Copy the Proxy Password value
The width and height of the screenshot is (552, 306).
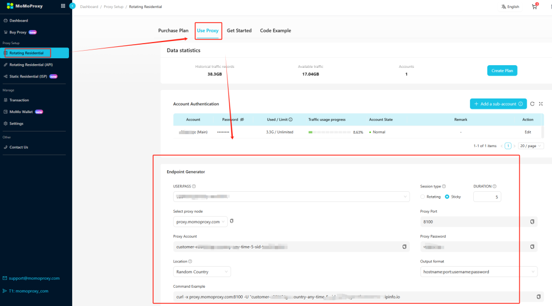coord(532,247)
